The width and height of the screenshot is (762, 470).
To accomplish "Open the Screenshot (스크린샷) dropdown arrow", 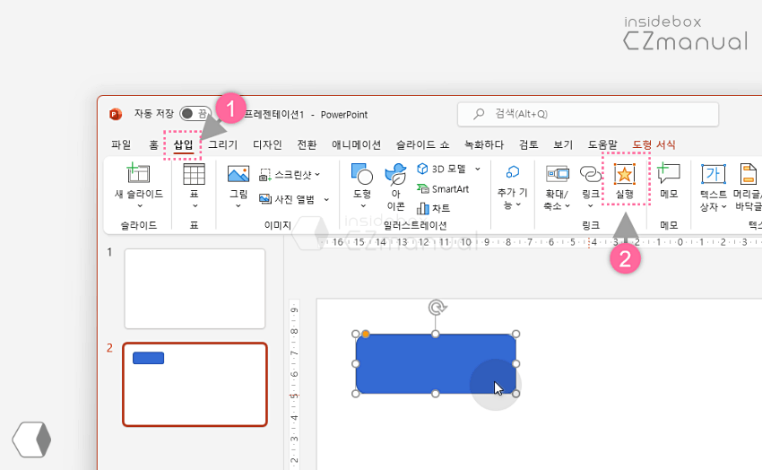I will click(x=317, y=175).
